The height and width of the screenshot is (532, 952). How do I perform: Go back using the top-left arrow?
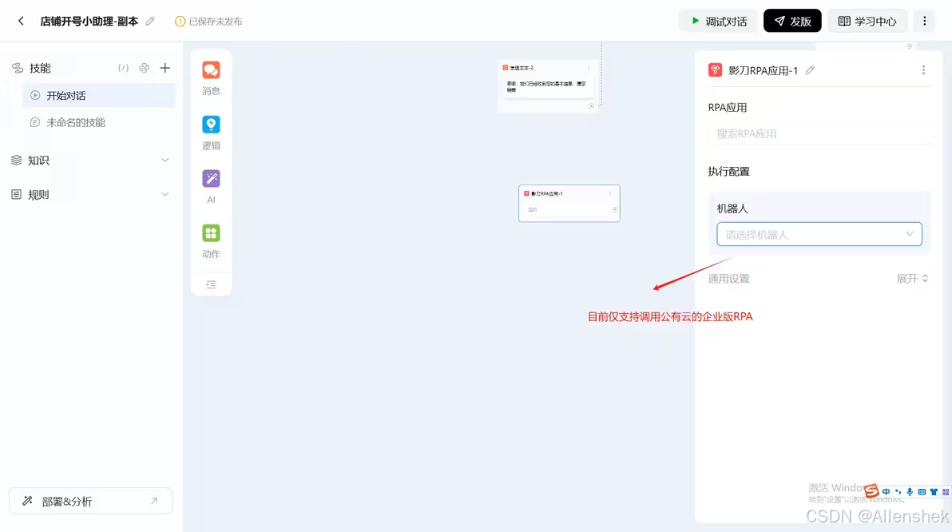pyautogui.click(x=21, y=22)
